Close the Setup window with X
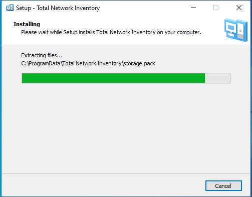The height and width of the screenshot is (197, 252). click(x=239, y=8)
